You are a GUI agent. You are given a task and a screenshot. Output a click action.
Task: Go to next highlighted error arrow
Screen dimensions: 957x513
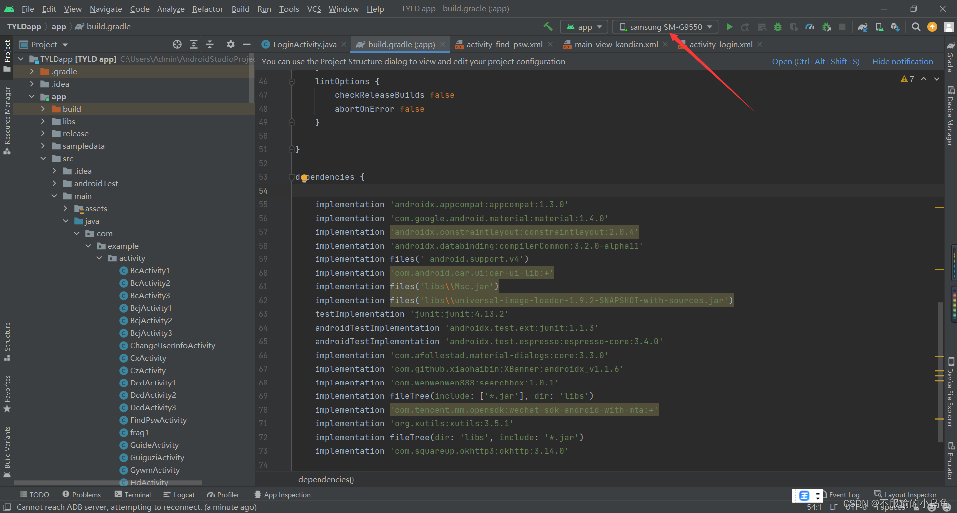tap(937, 79)
